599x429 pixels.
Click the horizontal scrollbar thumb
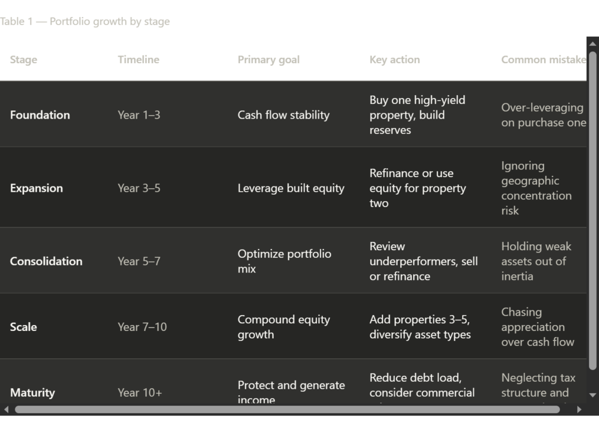pyautogui.click(x=287, y=409)
